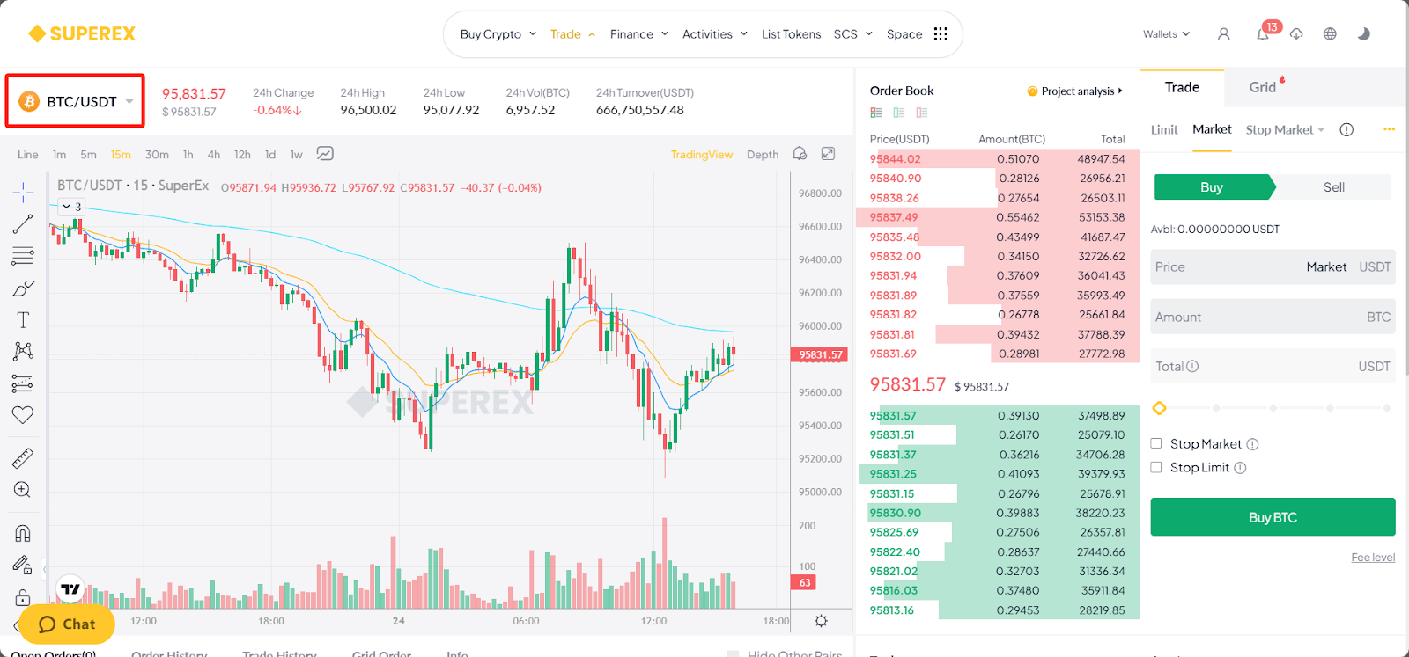Image resolution: width=1409 pixels, height=657 pixels.
Task: Select the crosshair cursor tool
Action: (x=23, y=192)
